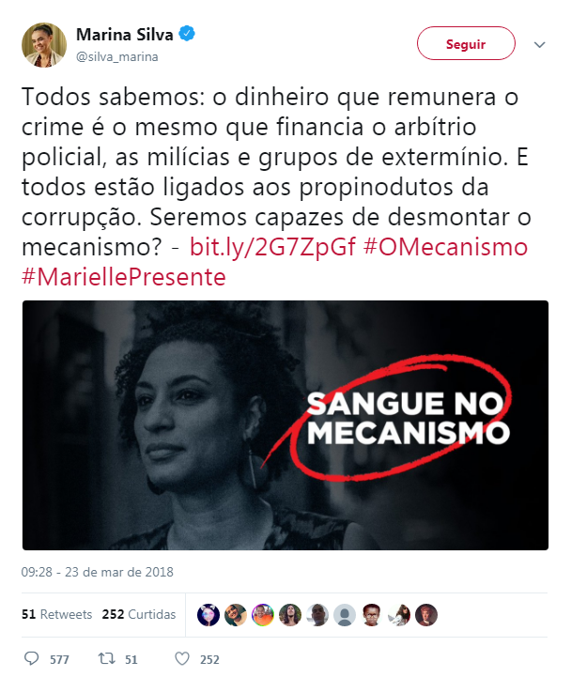Click the retweet arrows icon
571x677 pixels.
point(106,658)
